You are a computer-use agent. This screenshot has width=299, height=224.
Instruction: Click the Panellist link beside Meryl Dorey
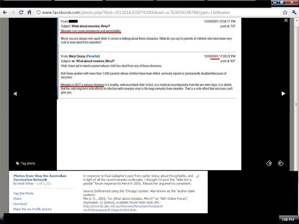(93, 56)
